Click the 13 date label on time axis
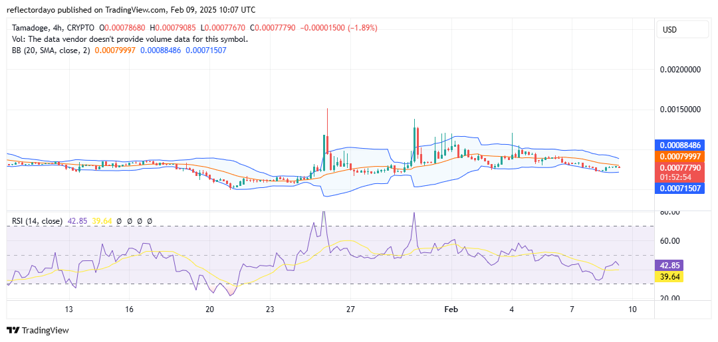Screen dimensions: 718x342 tap(69, 309)
